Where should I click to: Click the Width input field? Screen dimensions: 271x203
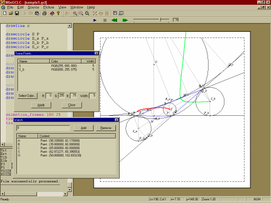[x=93, y=96]
